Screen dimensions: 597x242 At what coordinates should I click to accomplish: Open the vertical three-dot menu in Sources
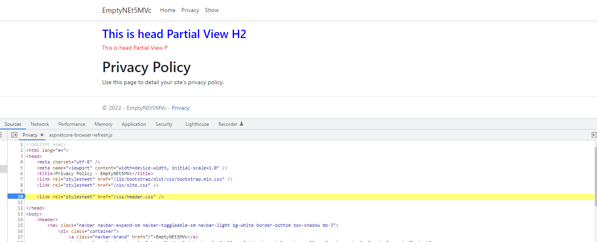coord(2,135)
